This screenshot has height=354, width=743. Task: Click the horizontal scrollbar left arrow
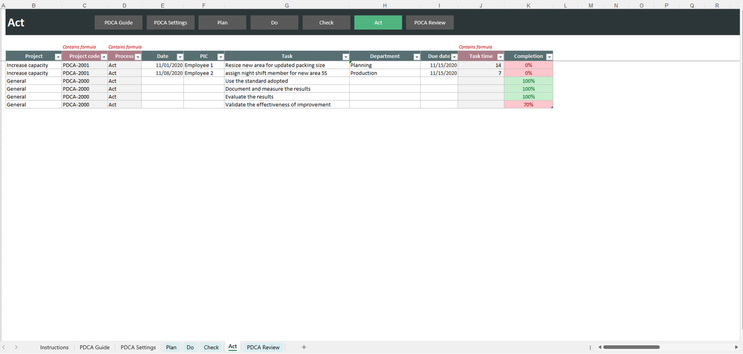click(600, 347)
